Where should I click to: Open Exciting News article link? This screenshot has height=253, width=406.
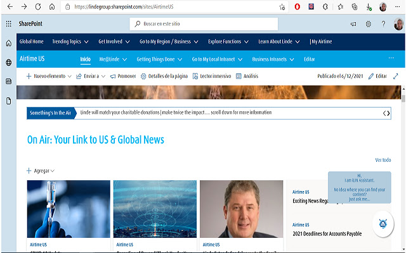coord(310,201)
